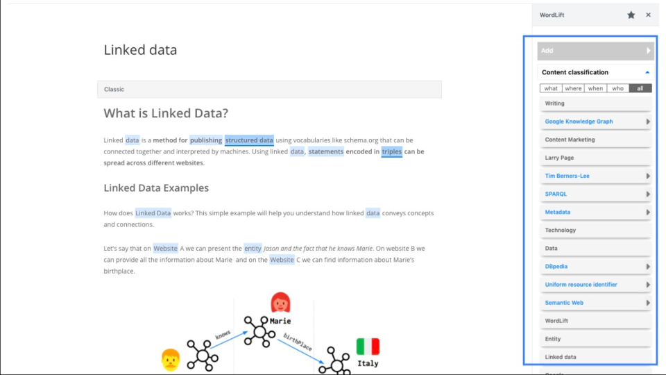666x375 pixels.
Task: Click the Semantic Web arrow icon
Action: click(x=648, y=303)
